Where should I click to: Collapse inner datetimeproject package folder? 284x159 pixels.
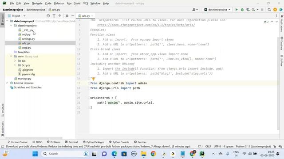point(11,26)
